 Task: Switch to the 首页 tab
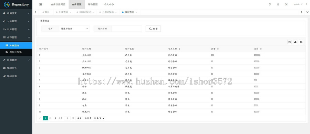pyautogui.click(x=46, y=12)
